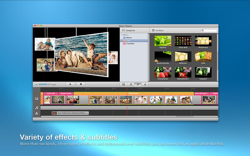250x156 pixels.
Task: Select the orange PhotoFrame effect bar in timeline
Action: [x=134, y=93]
